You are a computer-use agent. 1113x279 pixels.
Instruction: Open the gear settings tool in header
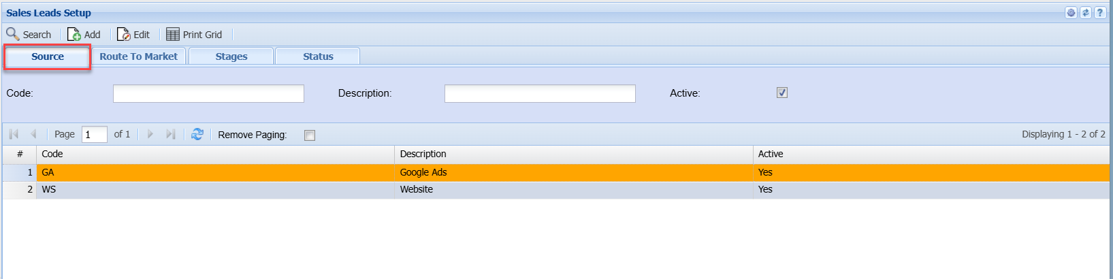pos(1071,13)
